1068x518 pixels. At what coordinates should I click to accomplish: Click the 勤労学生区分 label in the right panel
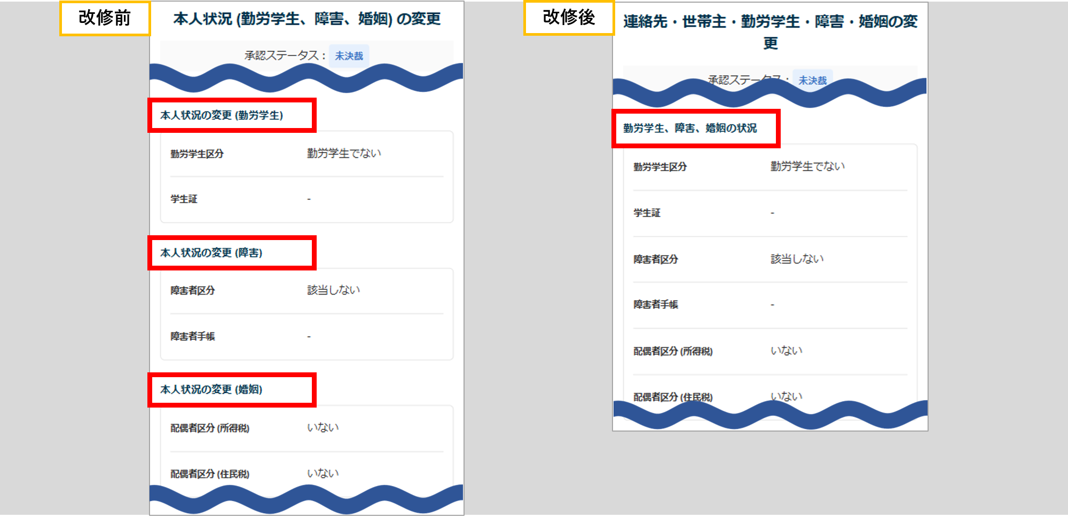coord(660,167)
